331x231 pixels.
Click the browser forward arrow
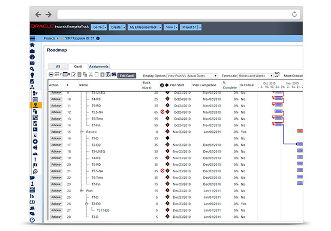point(49,14)
